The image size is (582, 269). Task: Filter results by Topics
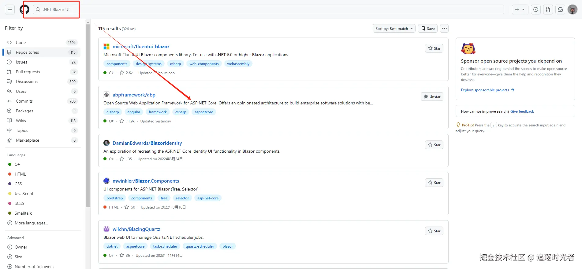(x=43, y=130)
